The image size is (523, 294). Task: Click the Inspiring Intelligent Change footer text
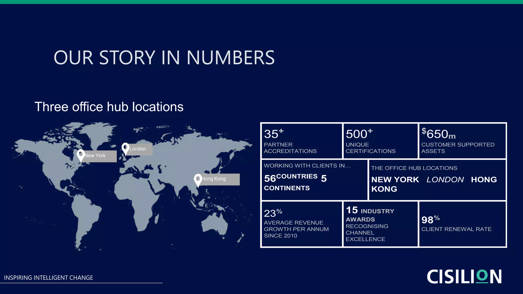pos(49,278)
